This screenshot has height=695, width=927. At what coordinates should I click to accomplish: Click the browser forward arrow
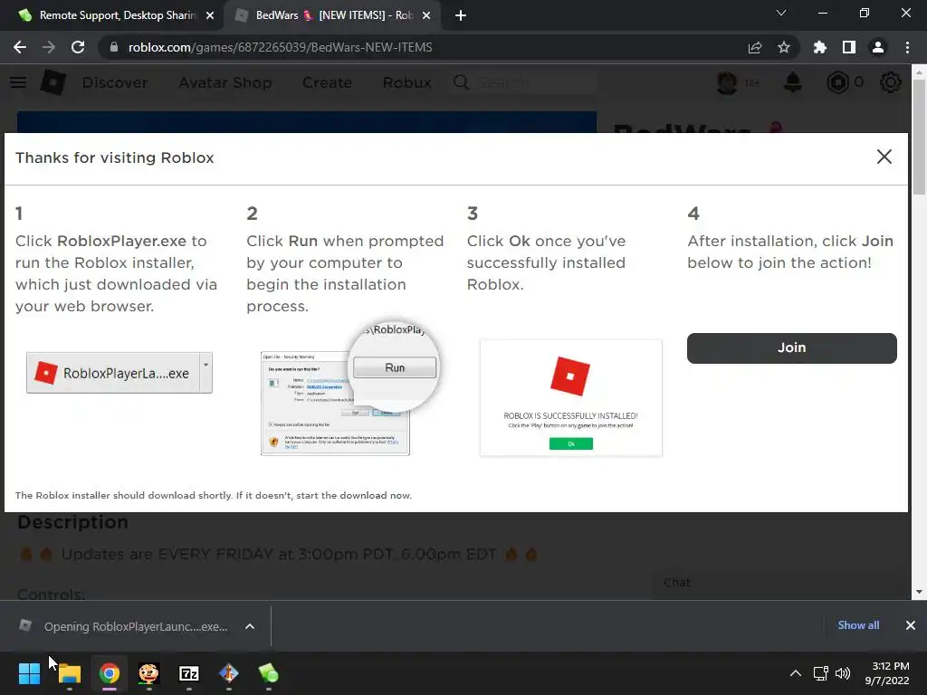(x=49, y=47)
